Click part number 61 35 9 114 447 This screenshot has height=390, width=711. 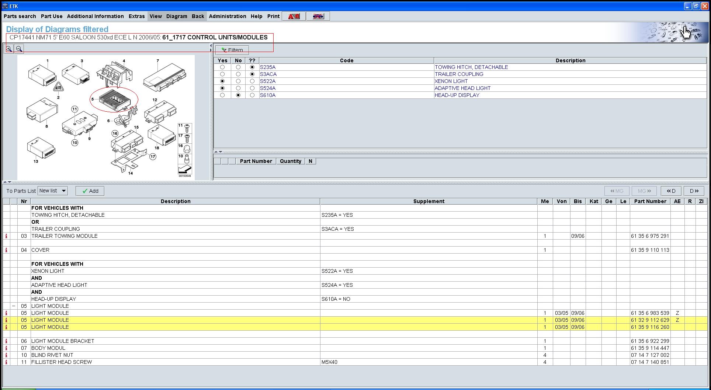[x=650, y=348]
